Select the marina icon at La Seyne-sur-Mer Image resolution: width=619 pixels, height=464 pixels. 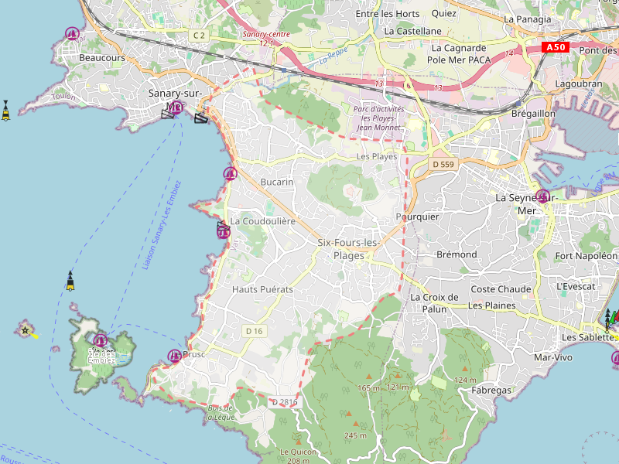tap(542, 196)
